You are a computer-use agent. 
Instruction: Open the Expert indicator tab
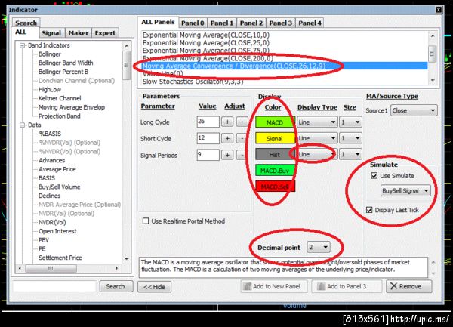(x=105, y=33)
